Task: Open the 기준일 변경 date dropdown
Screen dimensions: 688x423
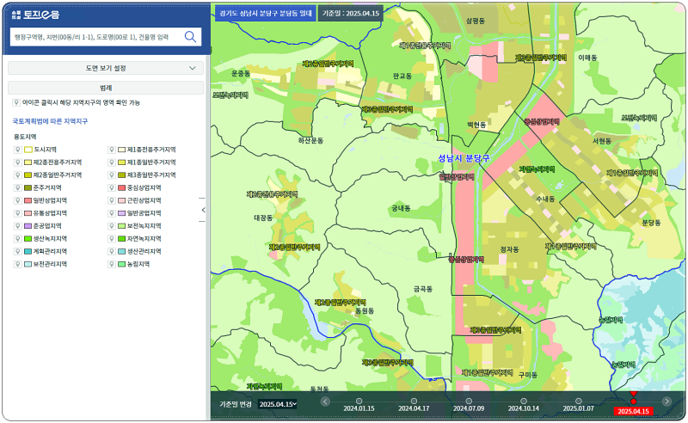Action: coord(277,404)
